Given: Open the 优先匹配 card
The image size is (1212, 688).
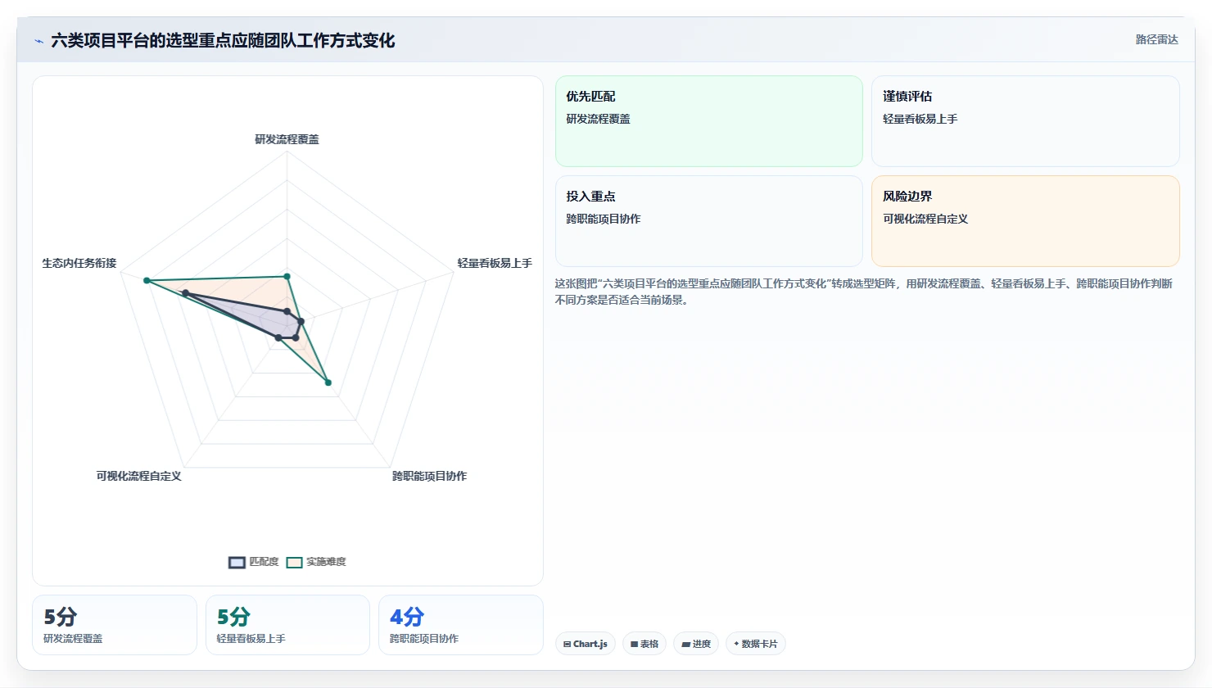Looking at the screenshot, I should pos(709,121).
